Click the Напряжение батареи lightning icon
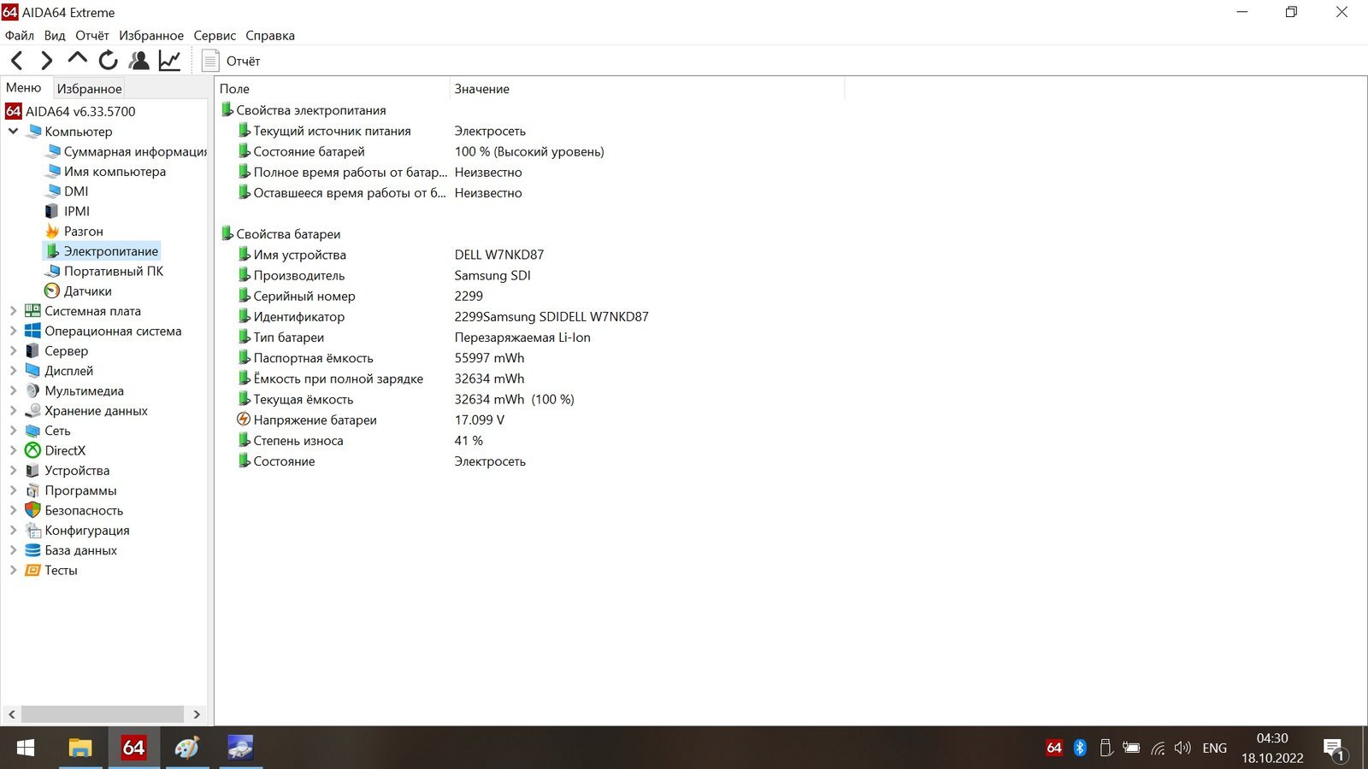 point(244,420)
